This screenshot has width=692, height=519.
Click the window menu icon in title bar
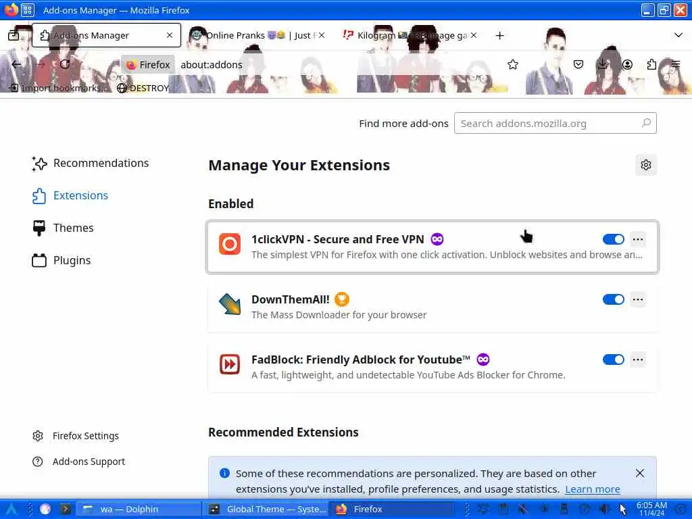pos(27,10)
